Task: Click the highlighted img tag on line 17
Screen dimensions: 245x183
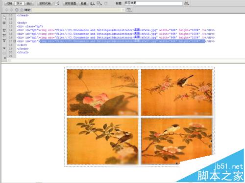Action: (122, 41)
